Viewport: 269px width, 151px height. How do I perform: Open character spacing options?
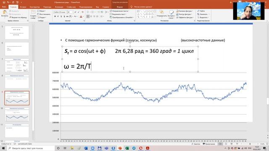pos(71,16)
